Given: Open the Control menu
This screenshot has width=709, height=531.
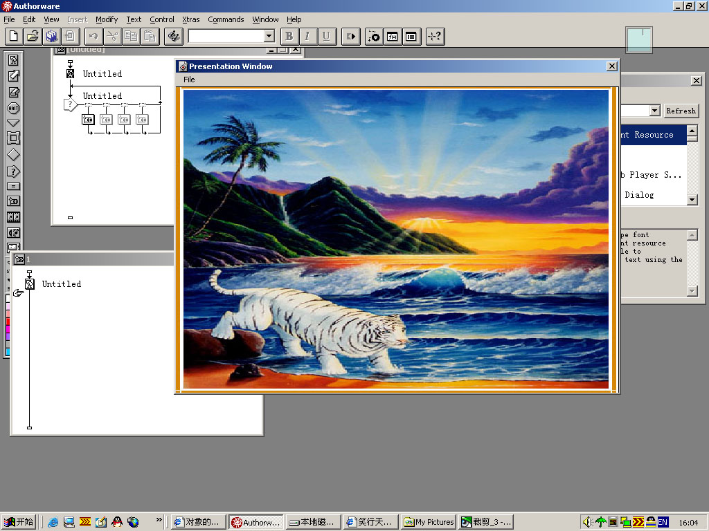Looking at the screenshot, I should click(162, 19).
